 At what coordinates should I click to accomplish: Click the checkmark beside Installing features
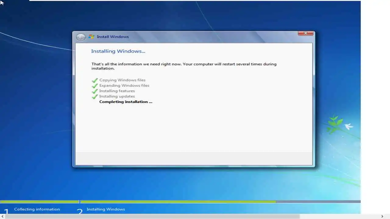pyautogui.click(x=95, y=91)
